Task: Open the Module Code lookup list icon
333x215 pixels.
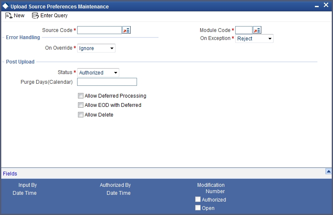Action: pyautogui.click(x=257, y=30)
